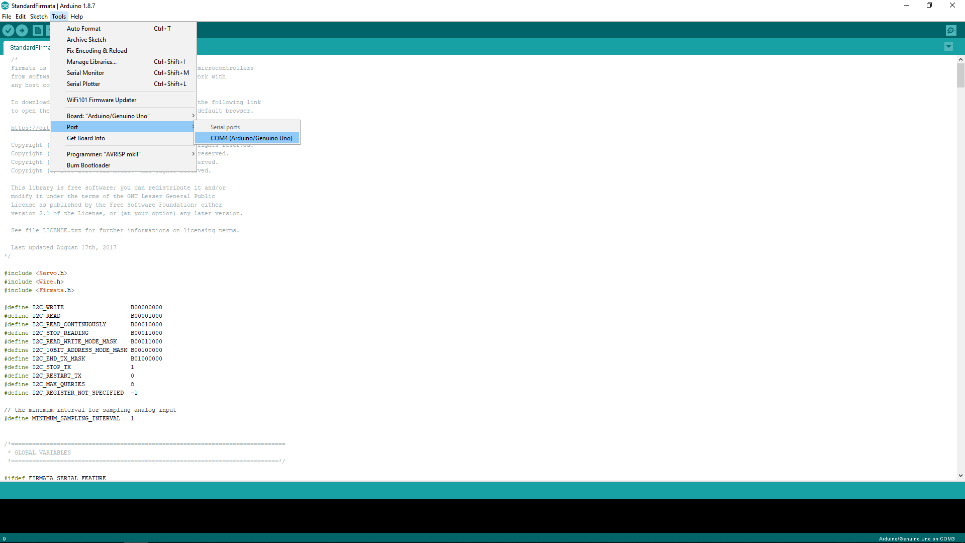Click the Verify checkmark toolbar icon
Viewport: 965px width, 543px height.
[8, 31]
